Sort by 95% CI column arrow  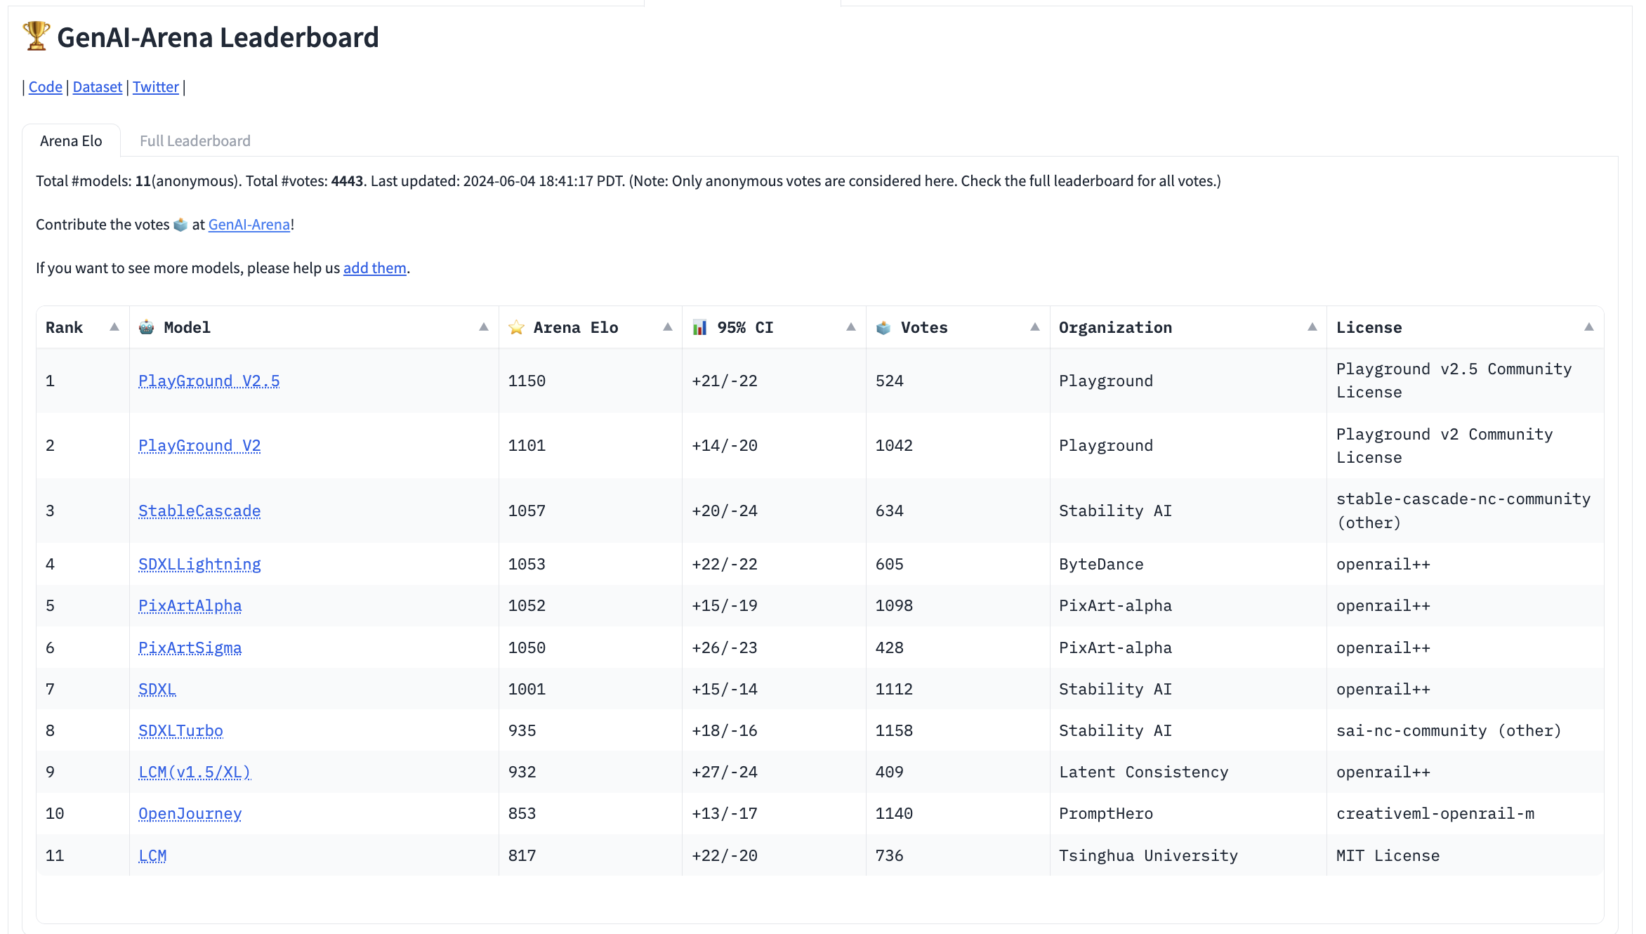tap(851, 327)
